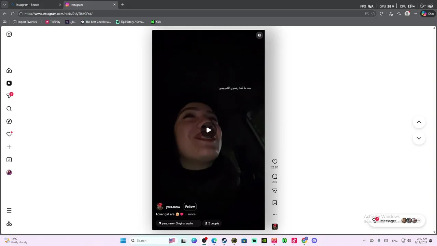Open yara.mnw username link
The width and height of the screenshot is (437, 246).
(x=173, y=207)
